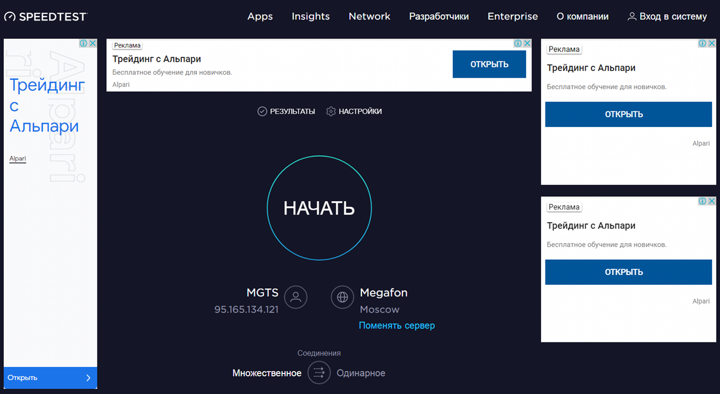
Task: Click the lower right ad headline Трейдинг с Альпари
Action: [x=591, y=226]
